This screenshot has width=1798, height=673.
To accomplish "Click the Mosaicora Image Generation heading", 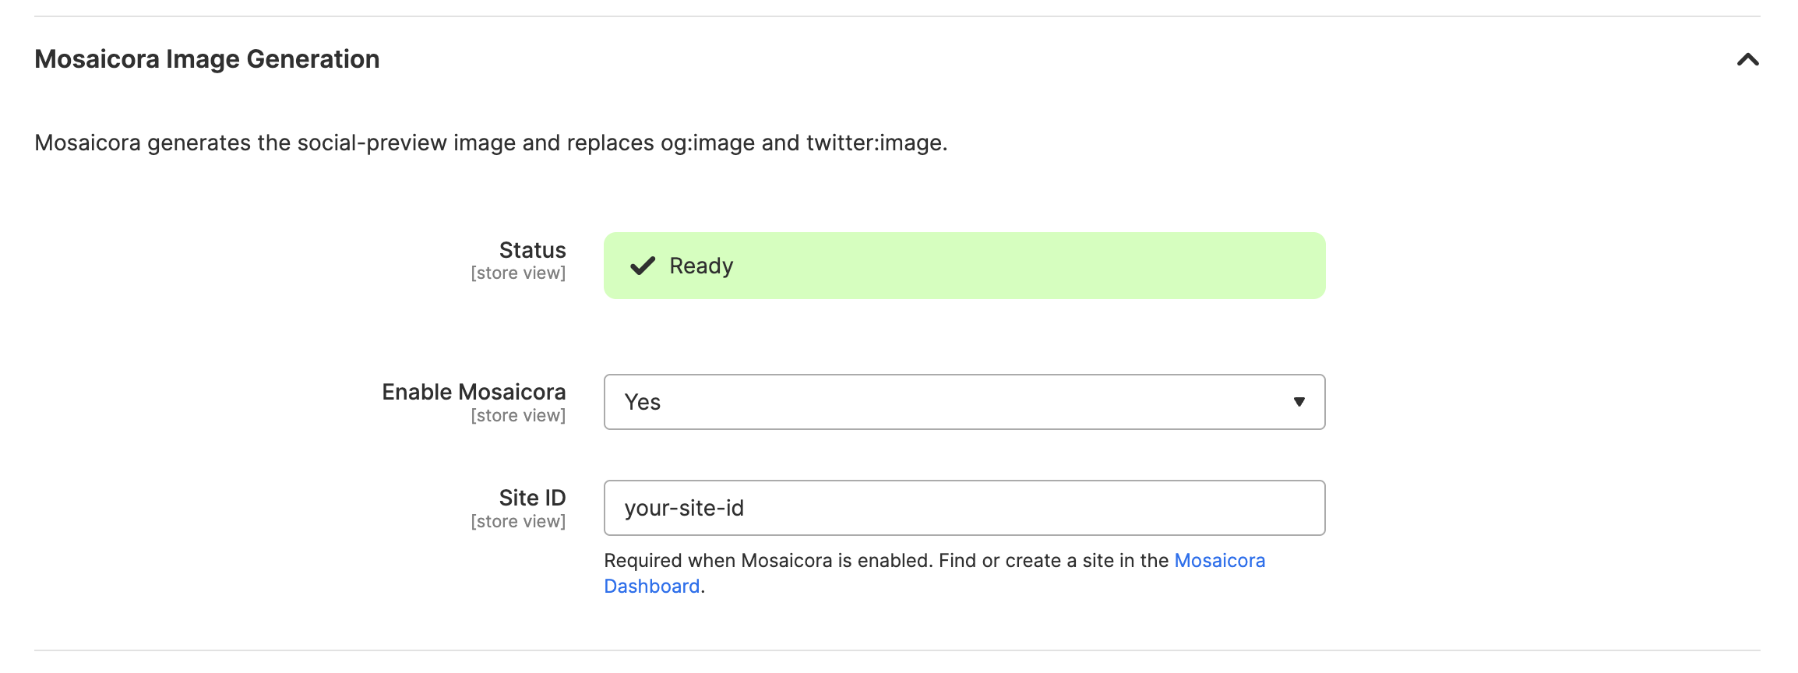I will point(207,59).
